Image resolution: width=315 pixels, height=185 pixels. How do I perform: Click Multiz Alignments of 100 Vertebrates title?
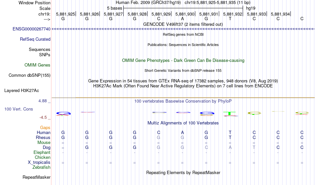click(183, 123)
